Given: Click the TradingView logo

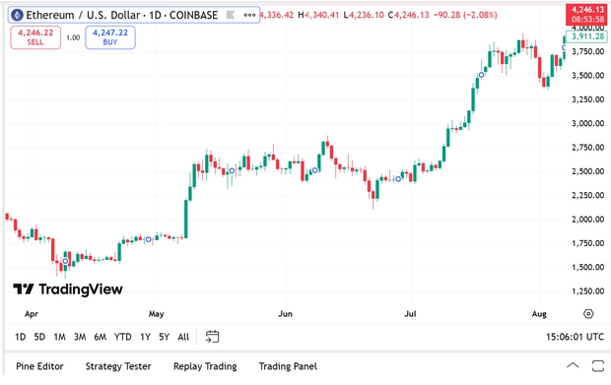Looking at the screenshot, I should click(x=68, y=289).
